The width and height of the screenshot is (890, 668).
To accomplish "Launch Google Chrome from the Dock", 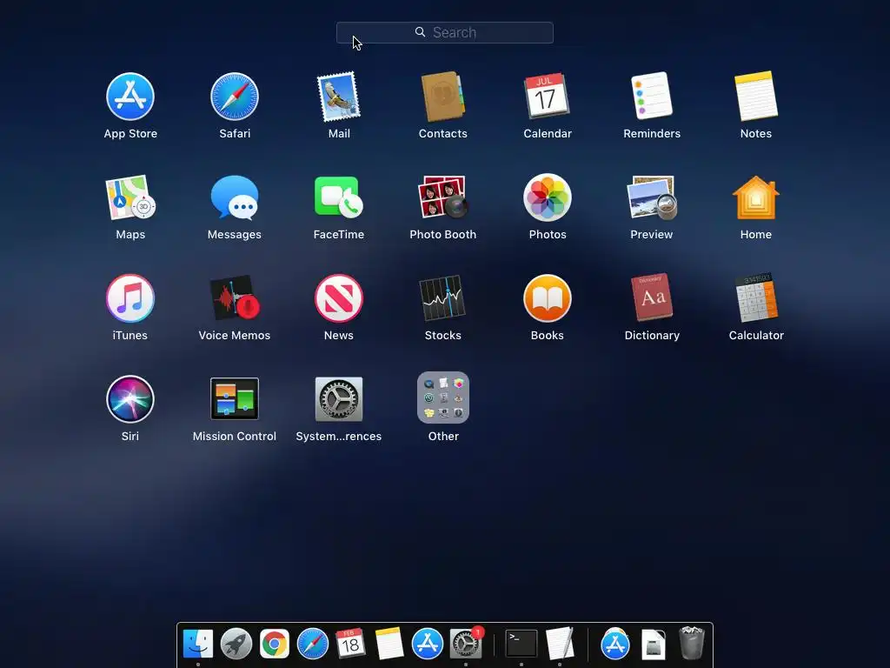I will coord(275,645).
